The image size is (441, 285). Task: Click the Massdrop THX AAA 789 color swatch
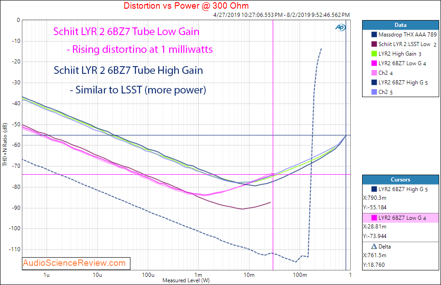374,35
